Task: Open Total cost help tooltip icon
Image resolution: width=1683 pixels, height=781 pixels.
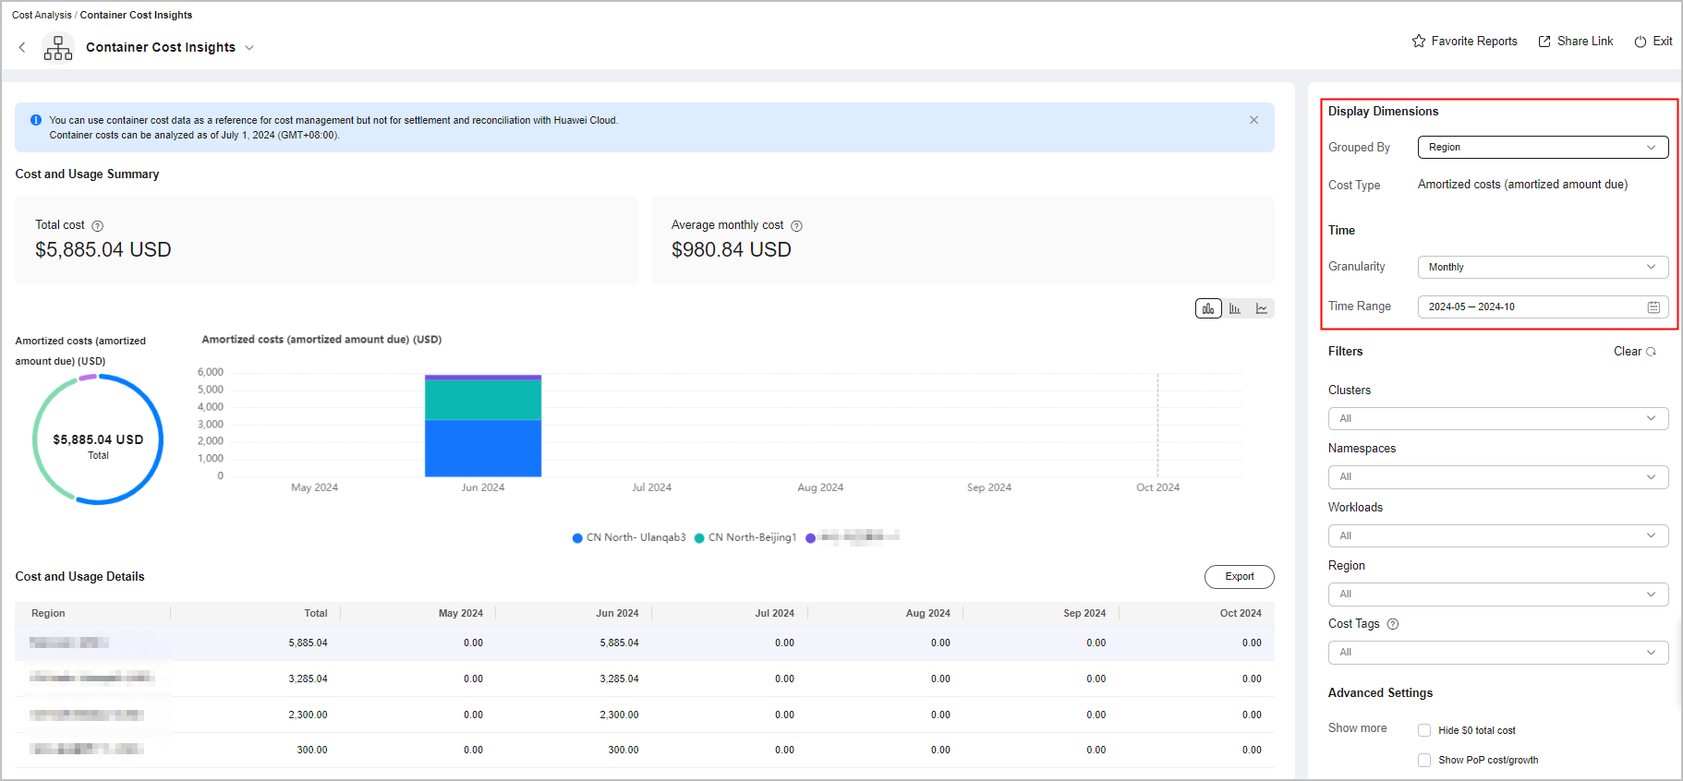Action: click(98, 226)
